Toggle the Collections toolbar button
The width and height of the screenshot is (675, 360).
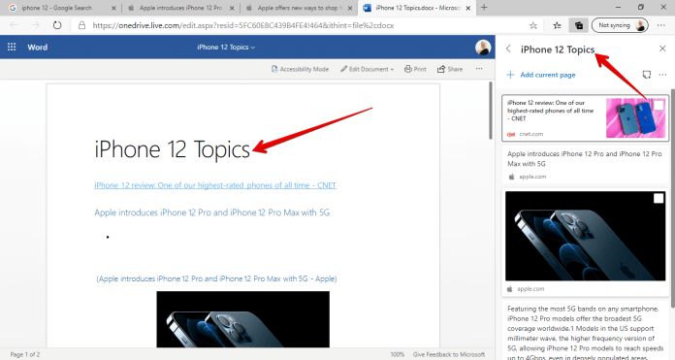[x=579, y=25]
